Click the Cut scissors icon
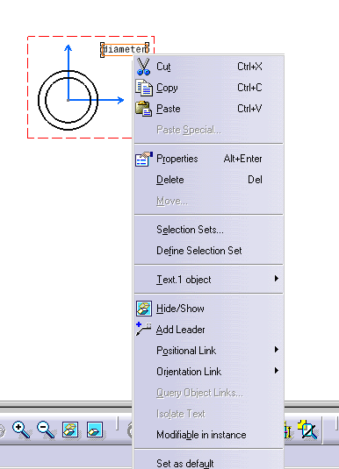 (143, 67)
